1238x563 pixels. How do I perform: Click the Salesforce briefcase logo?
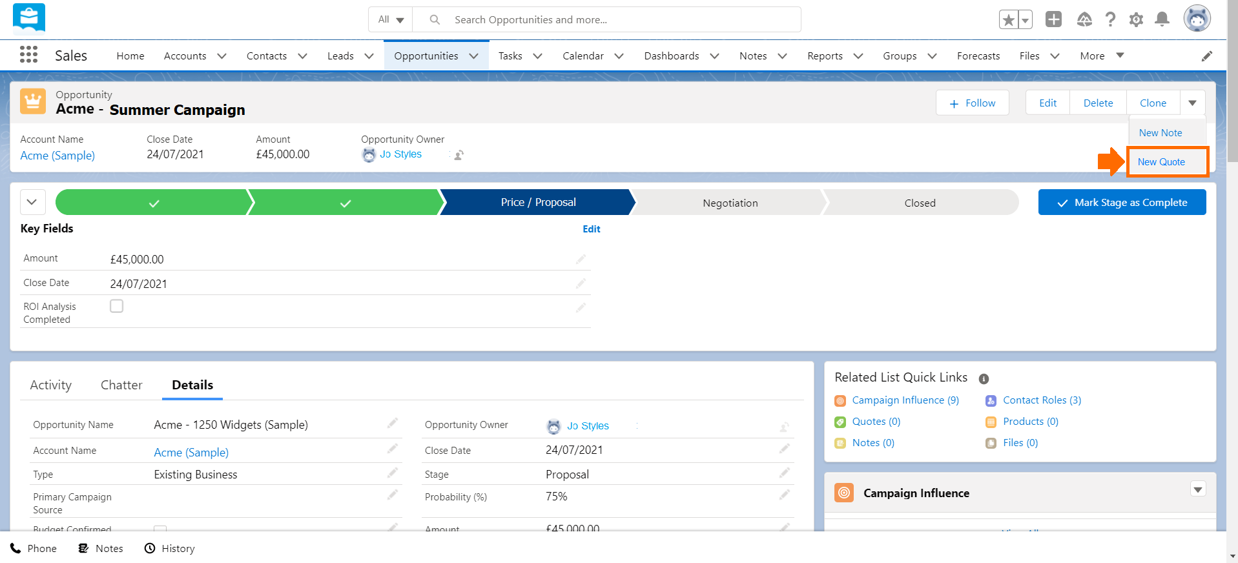[x=29, y=18]
